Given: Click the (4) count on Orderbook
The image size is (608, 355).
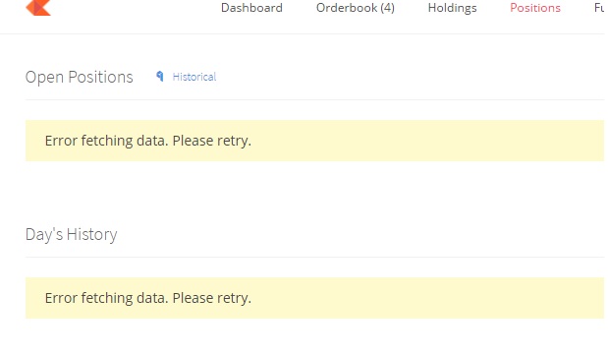Looking at the screenshot, I should click(x=387, y=8).
